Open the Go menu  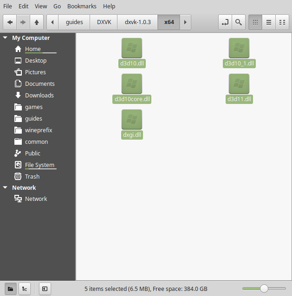point(57,6)
